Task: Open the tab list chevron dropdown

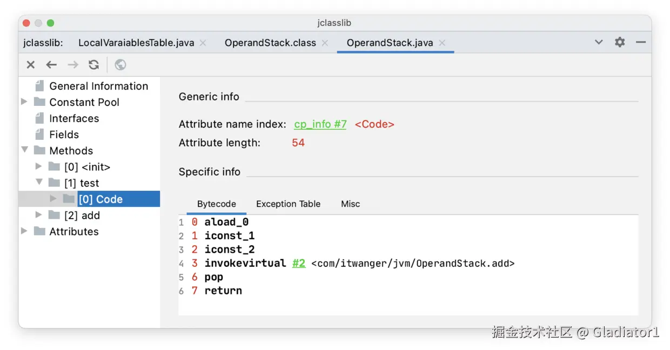Action: coord(599,42)
